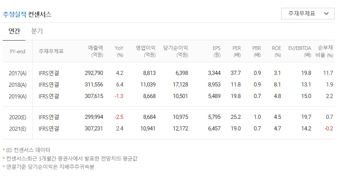The image size is (339, 177).
Task: Click the red YoY value -1.3
Action: [119, 96]
